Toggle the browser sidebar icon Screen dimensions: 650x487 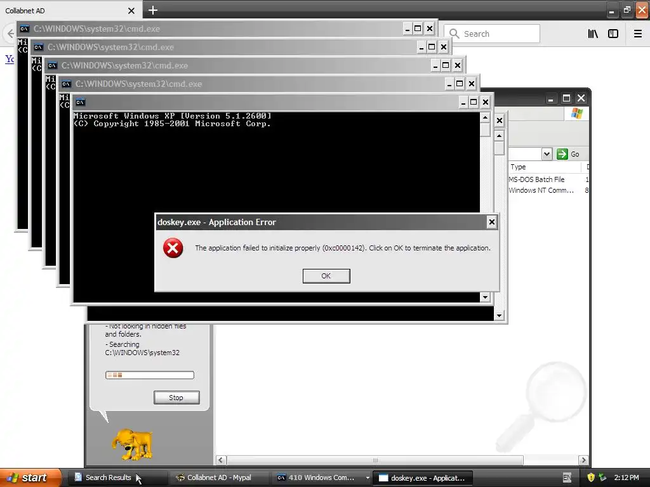click(x=613, y=34)
